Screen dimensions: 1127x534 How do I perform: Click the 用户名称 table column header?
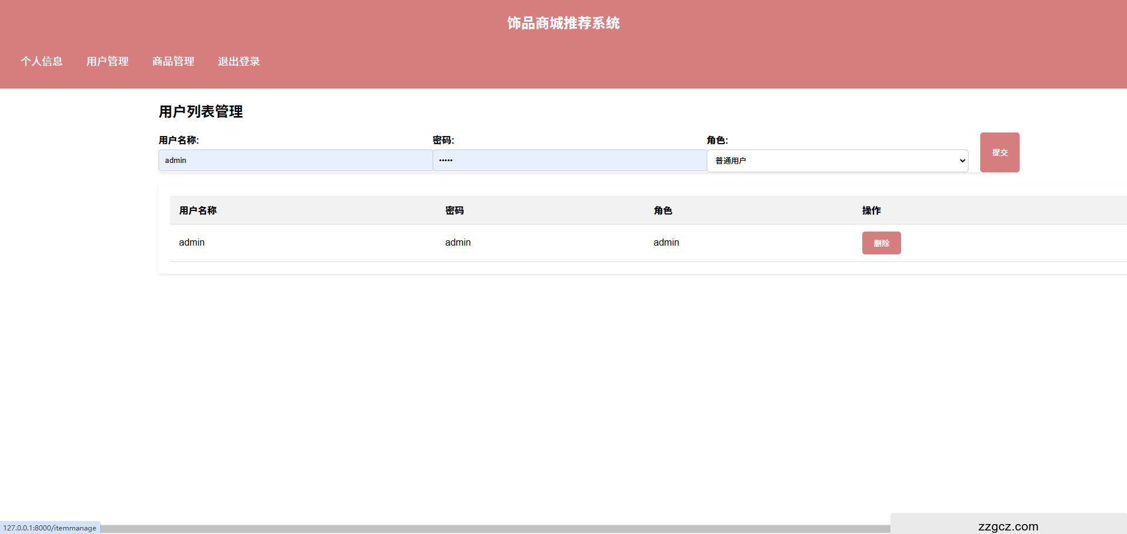pyautogui.click(x=198, y=210)
